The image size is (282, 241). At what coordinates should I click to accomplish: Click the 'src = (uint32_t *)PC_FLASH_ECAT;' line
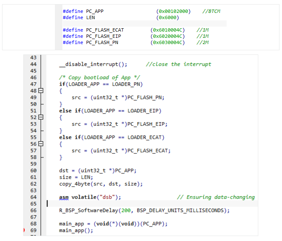coord(121,151)
